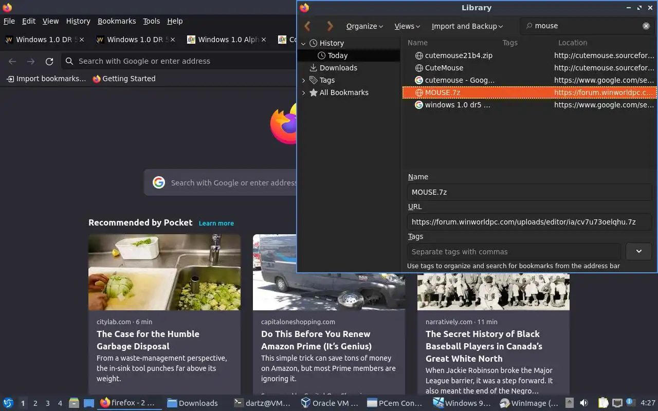Open the PCem taskbar item
This screenshot has width=658, height=411.
tap(395, 403)
